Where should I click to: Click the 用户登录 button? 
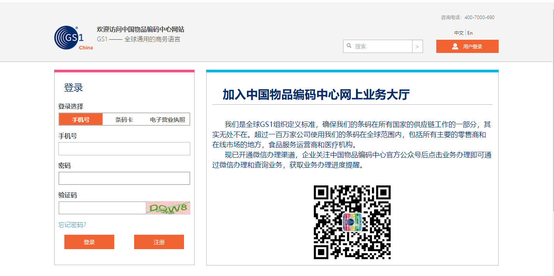coord(467,46)
